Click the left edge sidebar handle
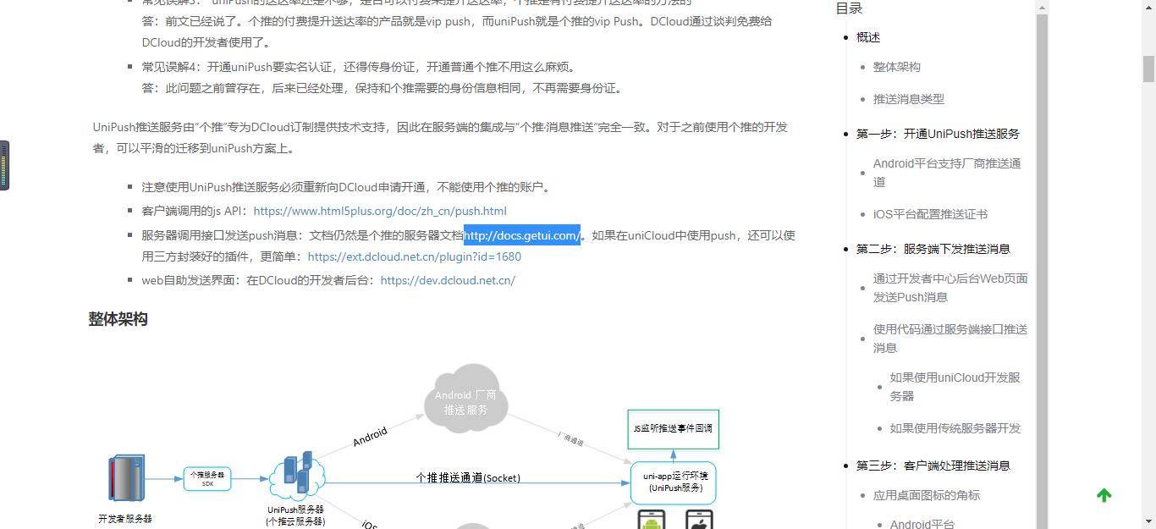This screenshot has height=529, width=1156. pos(4,165)
